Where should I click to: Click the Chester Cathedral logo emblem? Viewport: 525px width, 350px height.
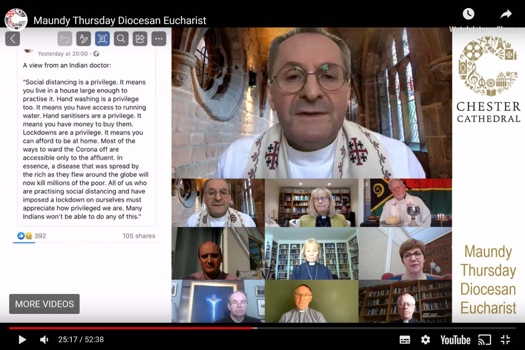(488, 66)
